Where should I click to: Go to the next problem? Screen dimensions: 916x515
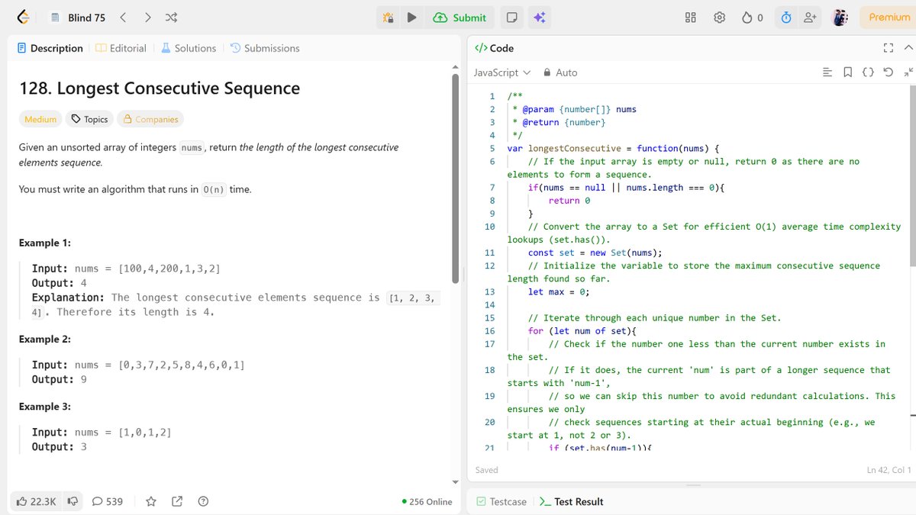point(147,17)
